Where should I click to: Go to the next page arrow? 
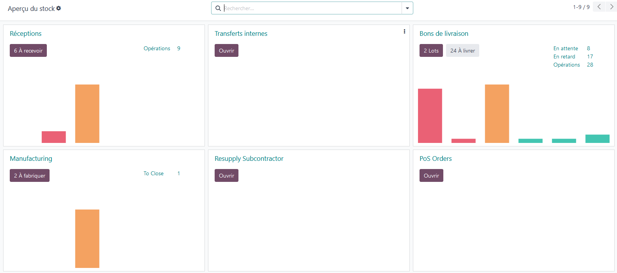[x=612, y=7]
